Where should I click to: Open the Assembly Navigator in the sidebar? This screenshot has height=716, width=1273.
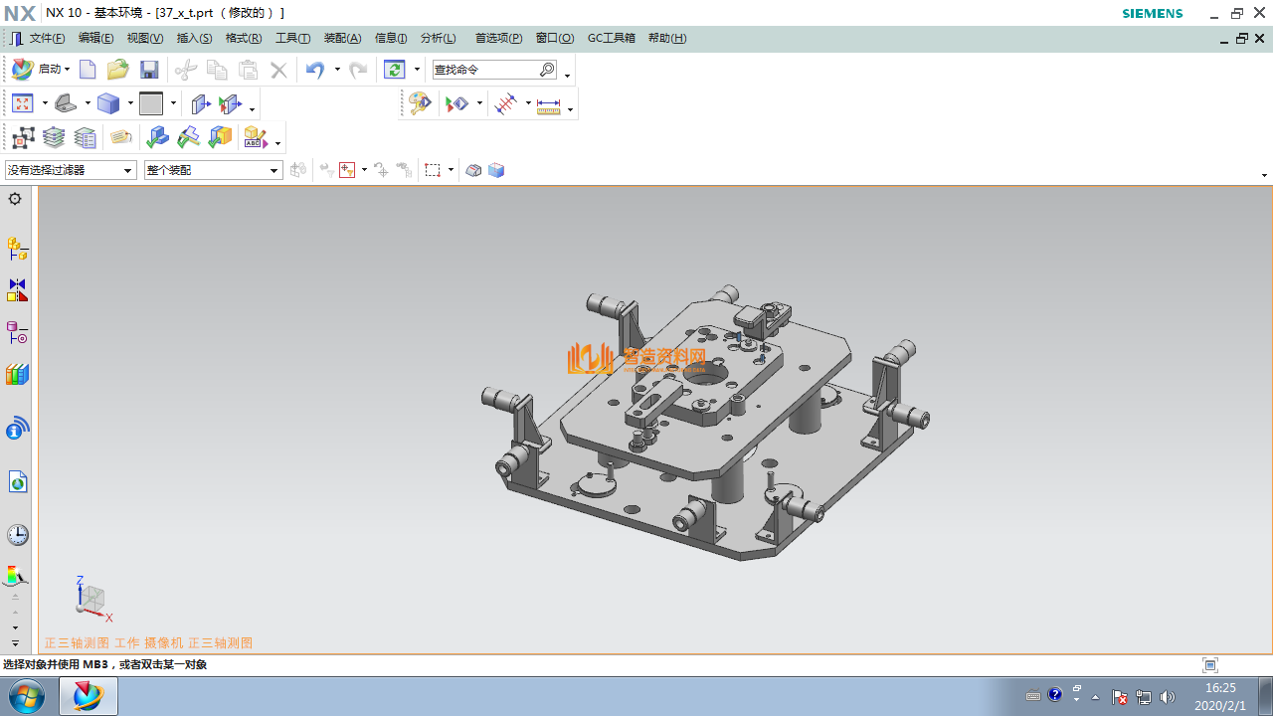pos(17,248)
